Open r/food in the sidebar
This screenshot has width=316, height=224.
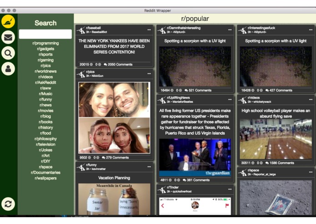(45, 133)
